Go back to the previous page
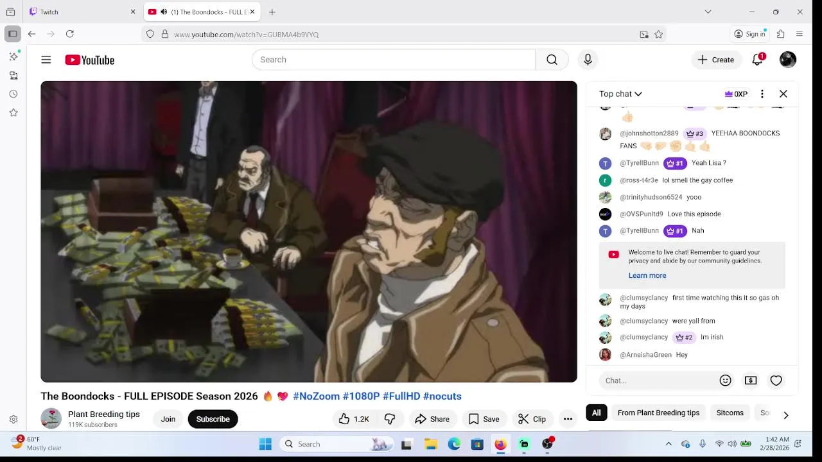This screenshot has height=462, width=822. tap(31, 34)
